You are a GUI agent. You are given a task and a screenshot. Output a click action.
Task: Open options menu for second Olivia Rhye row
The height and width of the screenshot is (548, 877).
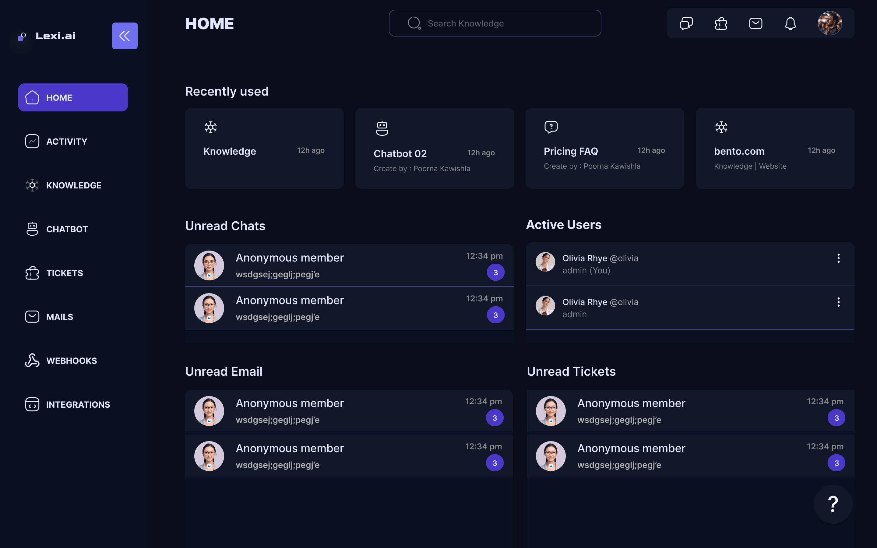tap(838, 302)
